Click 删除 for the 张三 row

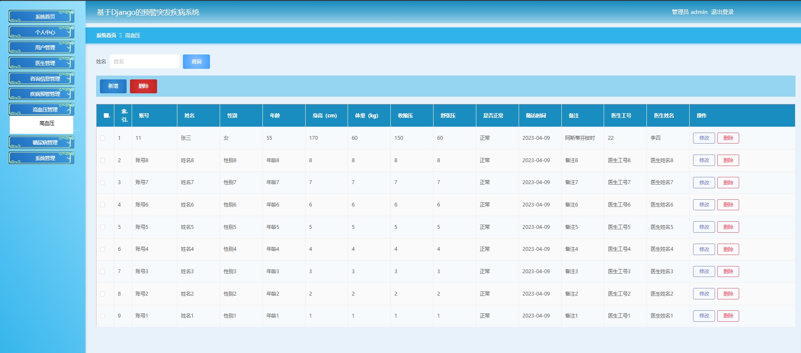[x=728, y=138]
